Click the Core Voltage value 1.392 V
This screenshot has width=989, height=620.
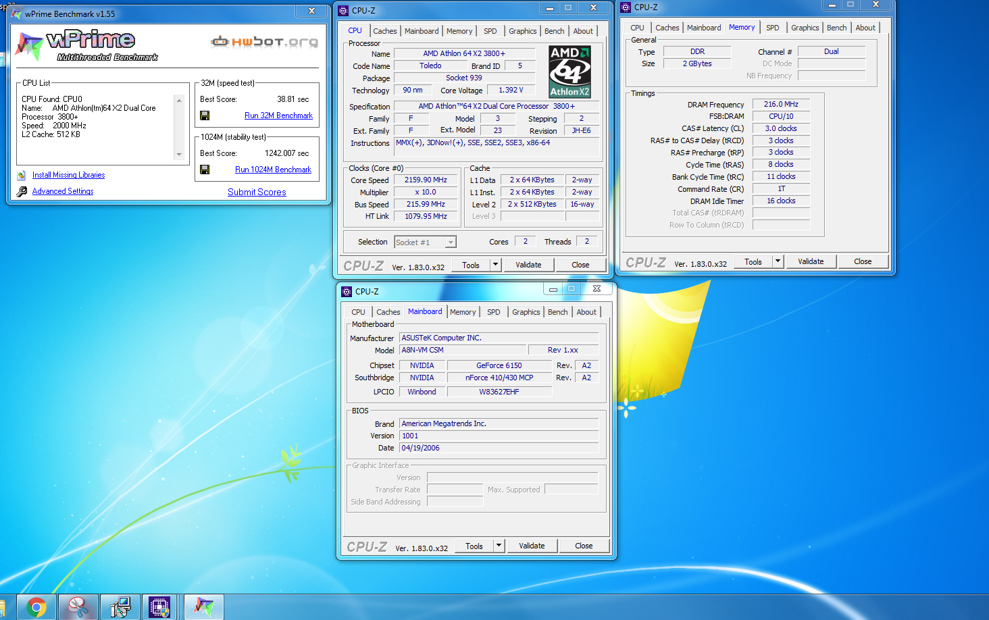tap(511, 90)
